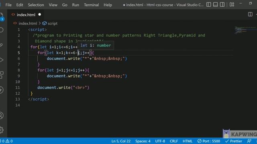Open the View menu
The image size is (257, 144).
click(x=53, y=5)
